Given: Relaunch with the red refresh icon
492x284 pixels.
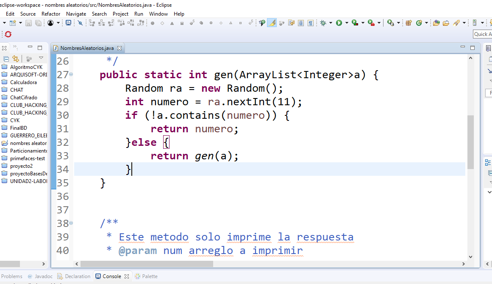Looking at the screenshot, I should tap(7, 34).
